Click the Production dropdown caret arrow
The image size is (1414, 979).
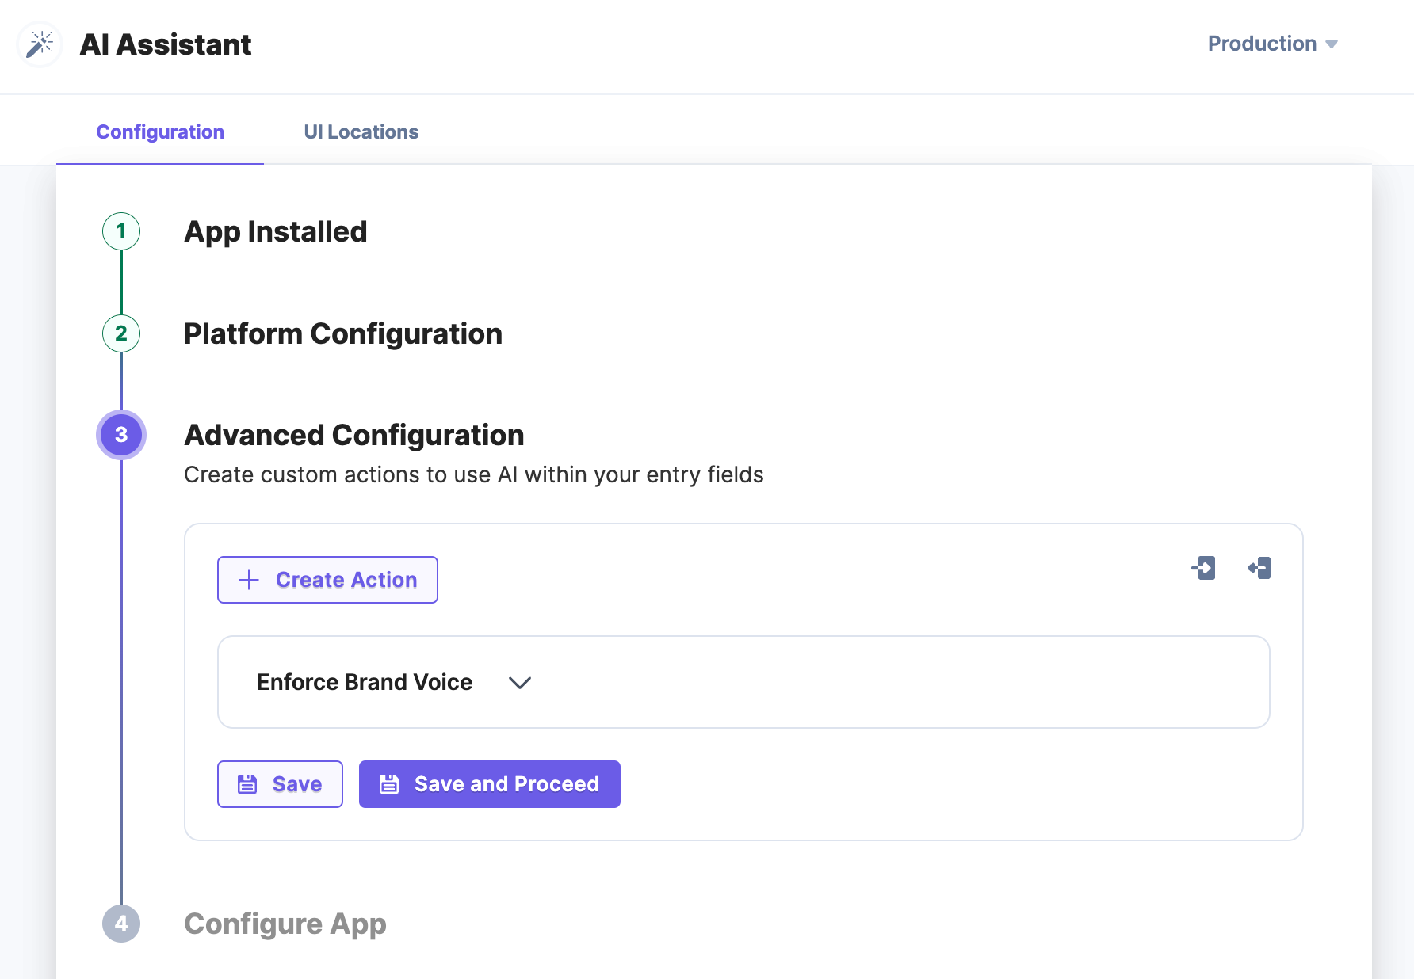click(x=1332, y=44)
